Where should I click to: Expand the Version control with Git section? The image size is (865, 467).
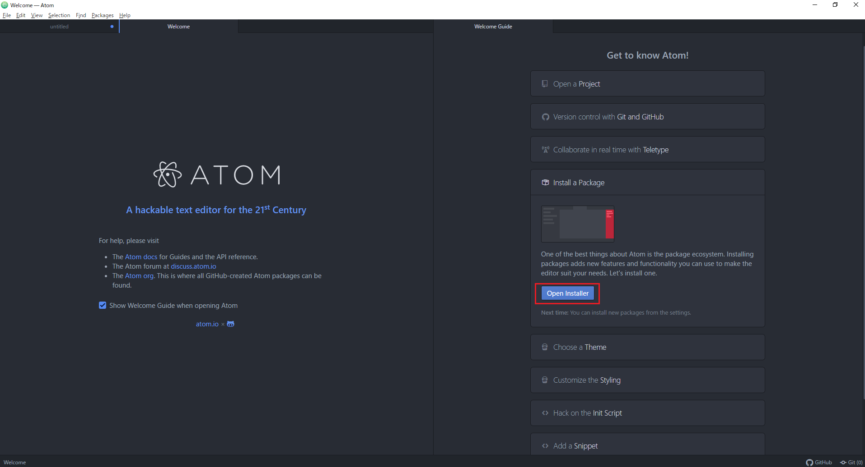click(648, 116)
